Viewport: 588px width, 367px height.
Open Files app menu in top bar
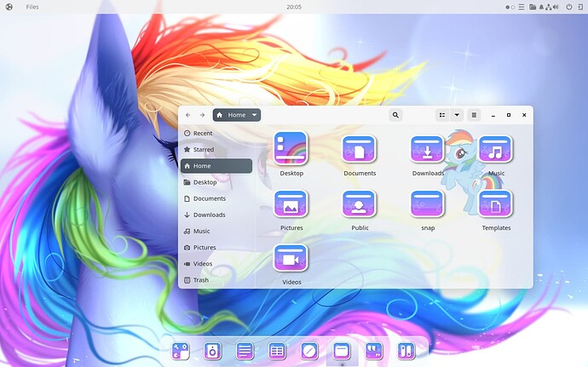[x=32, y=7]
